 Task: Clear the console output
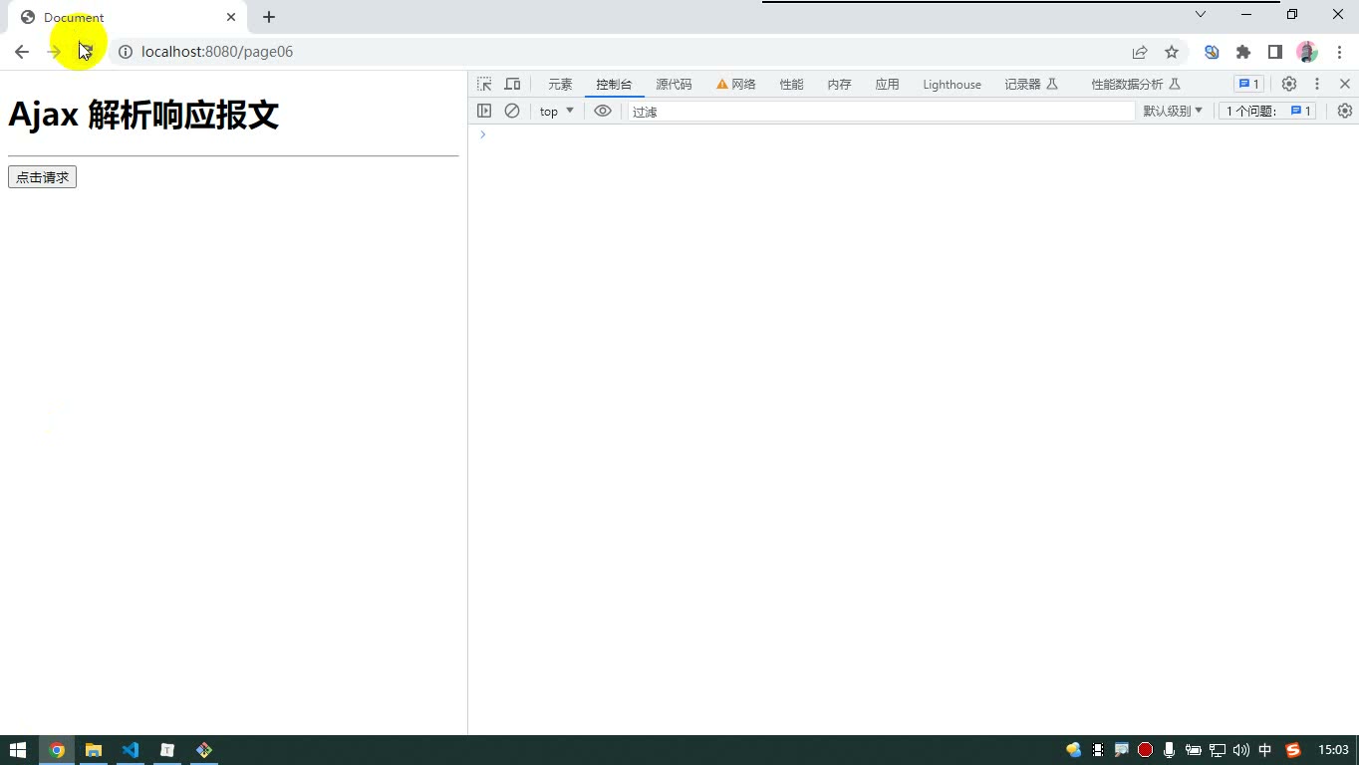pyautogui.click(x=512, y=112)
